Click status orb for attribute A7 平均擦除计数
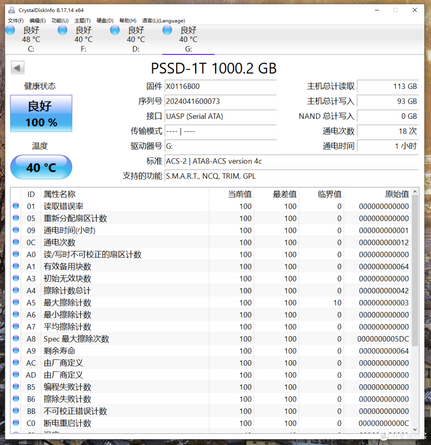The image size is (431, 445). click(x=16, y=326)
